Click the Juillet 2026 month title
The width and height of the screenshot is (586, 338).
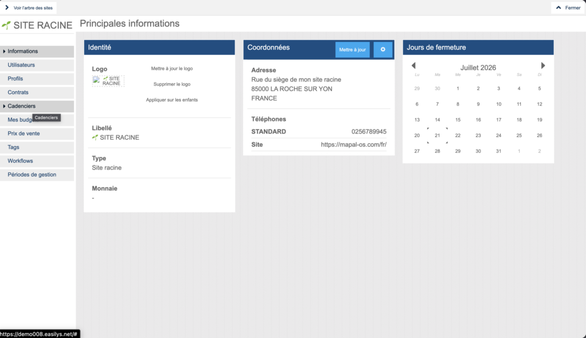478,68
